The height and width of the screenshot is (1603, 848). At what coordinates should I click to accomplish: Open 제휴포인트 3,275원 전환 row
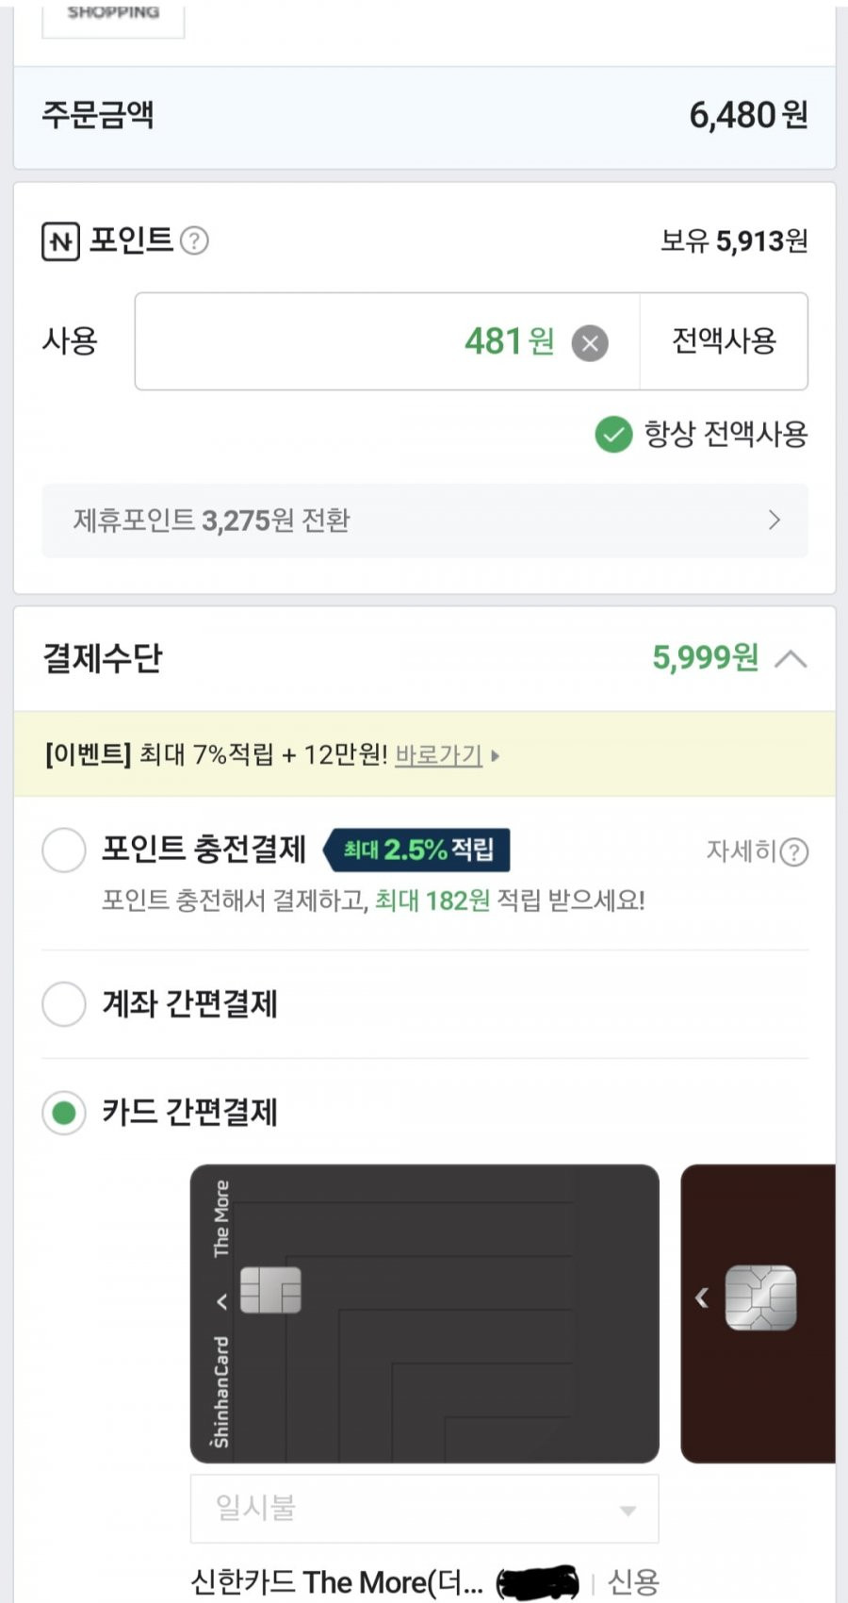pyautogui.click(x=424, y=521)
